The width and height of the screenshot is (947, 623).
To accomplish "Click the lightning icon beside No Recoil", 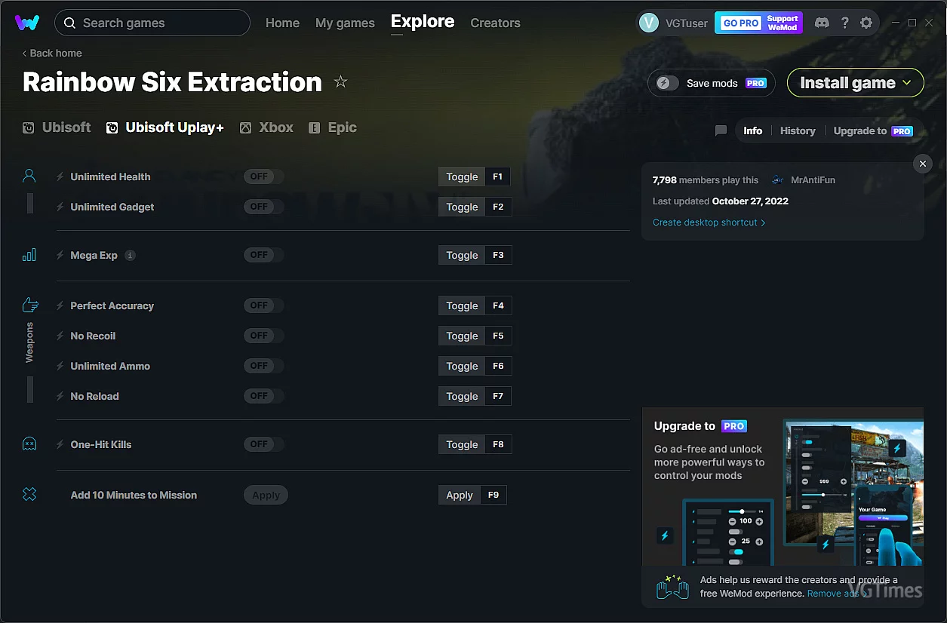I will 60,336.
